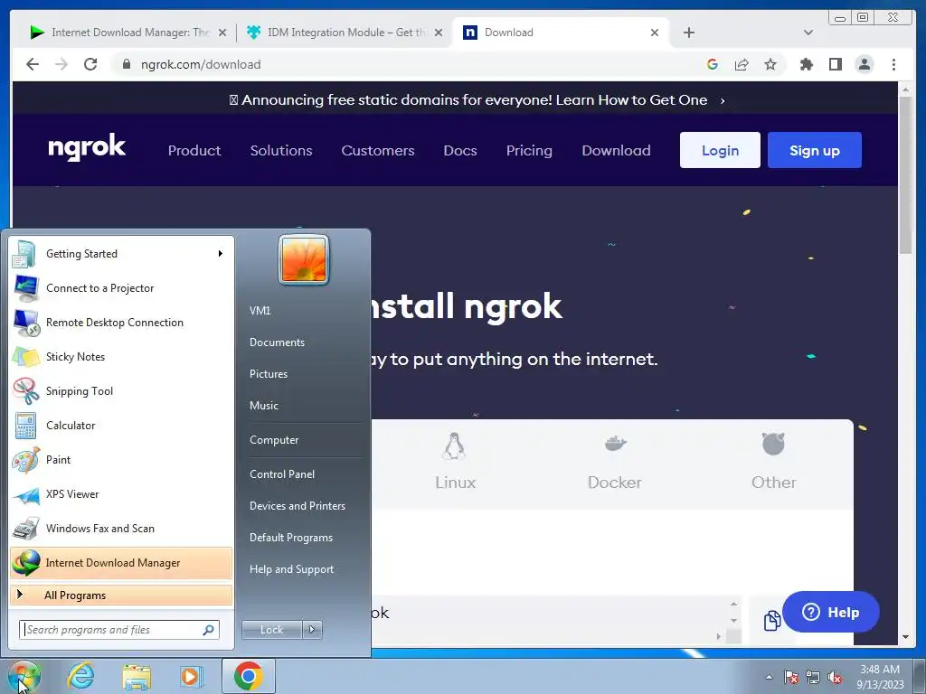Toggle Chrome side panel
The height and width of the screenshot is (694, 926).
pyautogui.click(x=835, y=64)
